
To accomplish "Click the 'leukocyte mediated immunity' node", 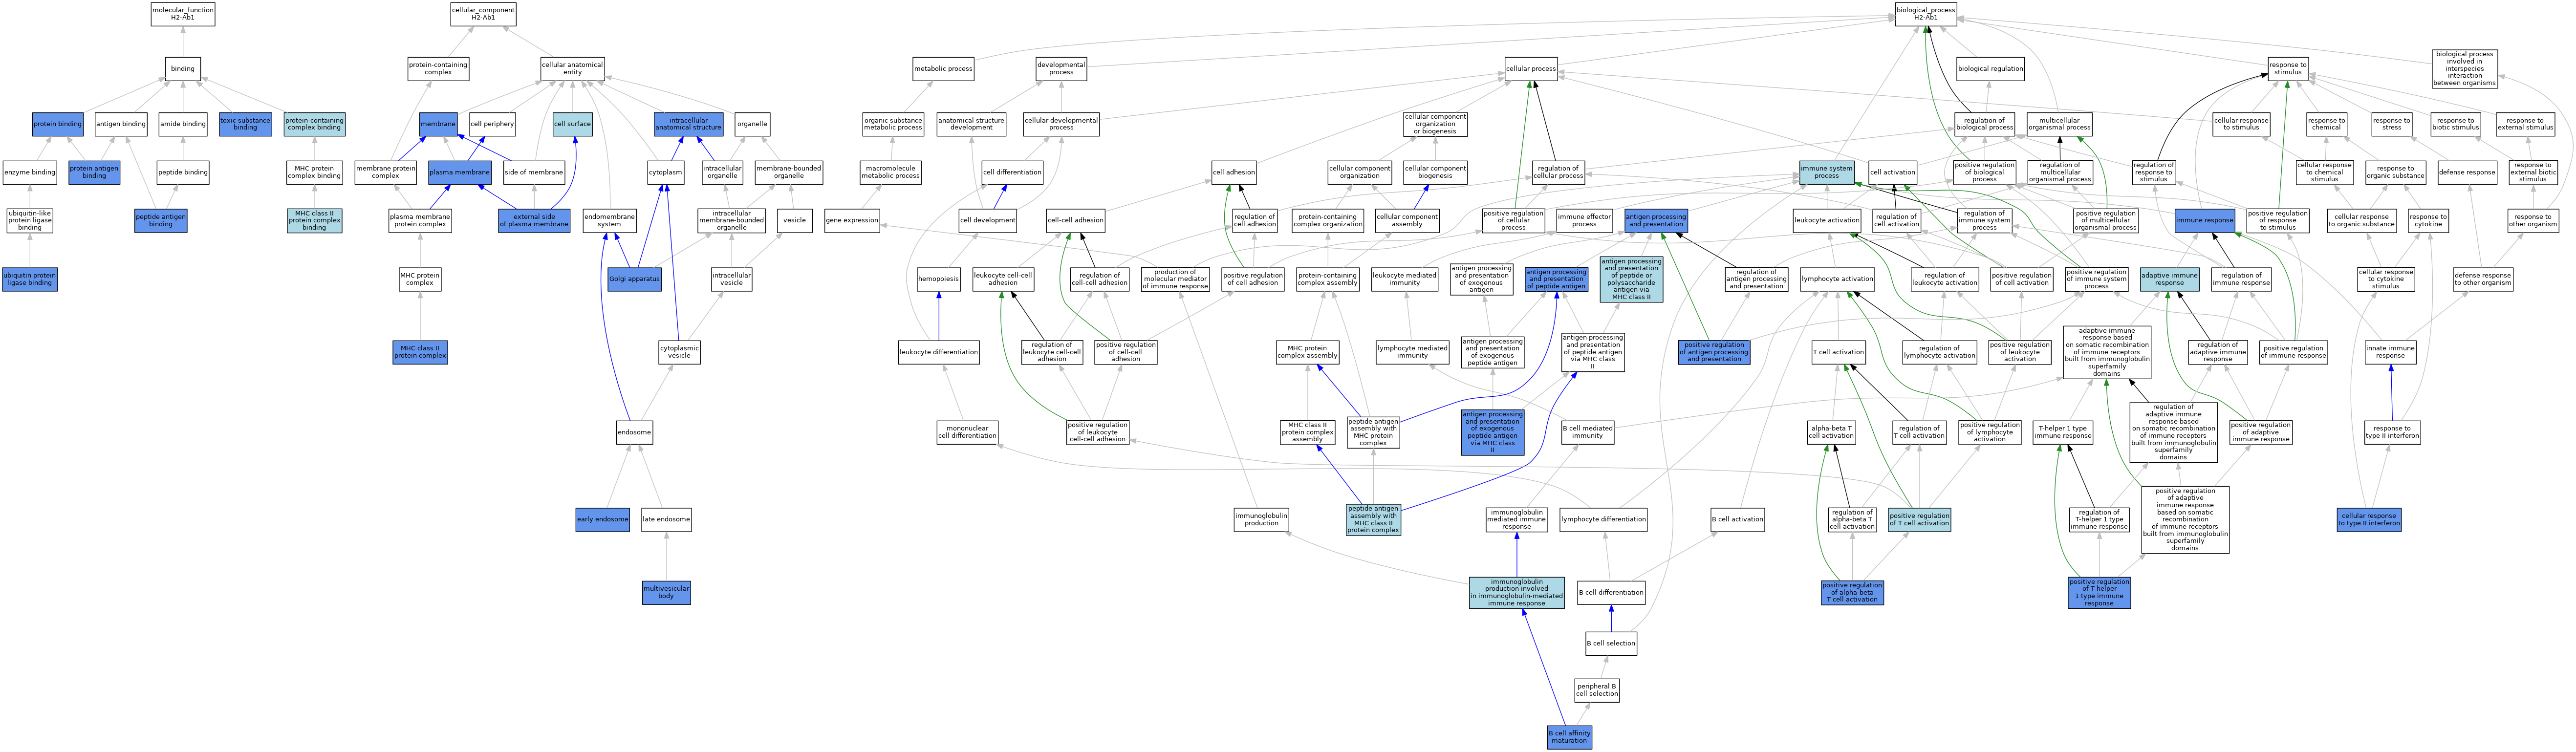I will [1404, 279].
